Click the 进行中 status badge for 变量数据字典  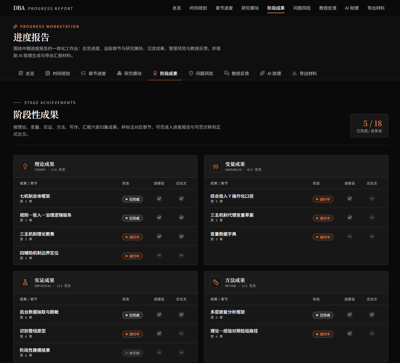pyautogui.click(x=323, y=237)
